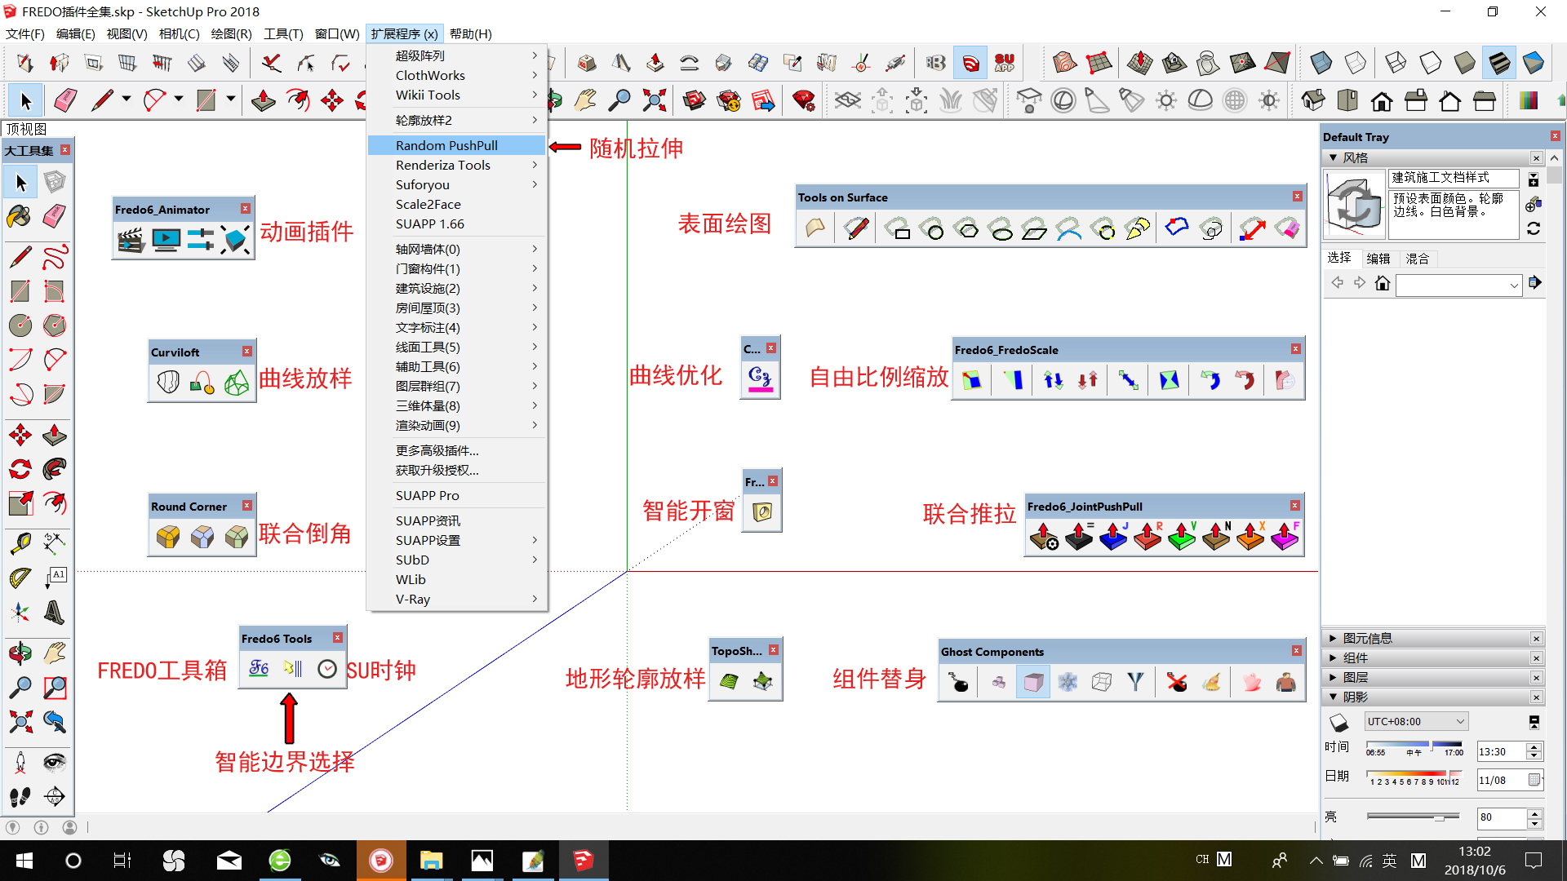Viewport: 1567px width, 881px height.
Task: Select the Eraser tool in top toolbar
Action: coord(64,100)
